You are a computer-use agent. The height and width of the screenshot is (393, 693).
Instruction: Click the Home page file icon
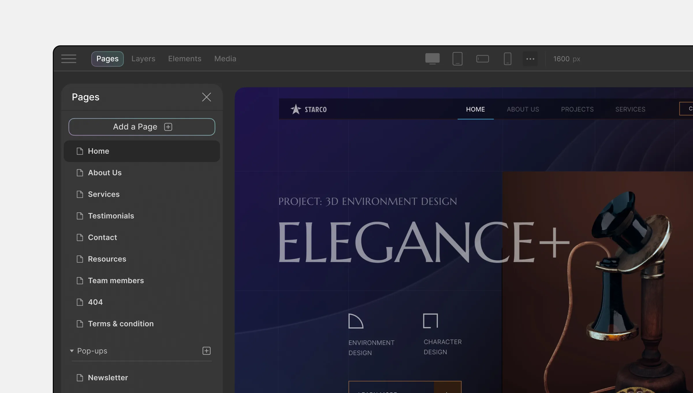click(x=80, y=151)
